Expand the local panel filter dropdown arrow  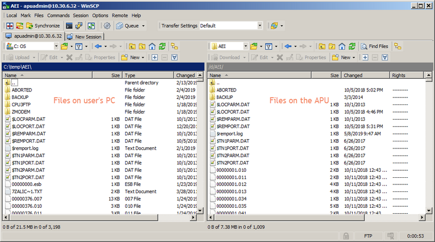point(86,46)
